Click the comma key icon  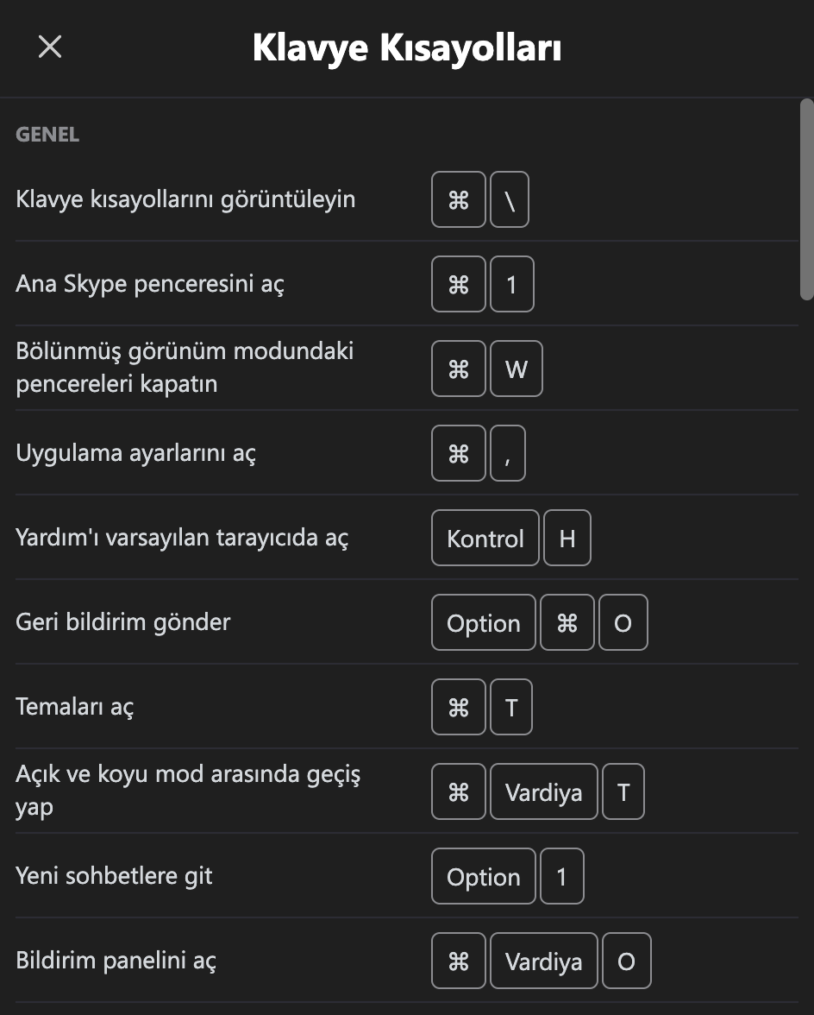tap(508, 454)
